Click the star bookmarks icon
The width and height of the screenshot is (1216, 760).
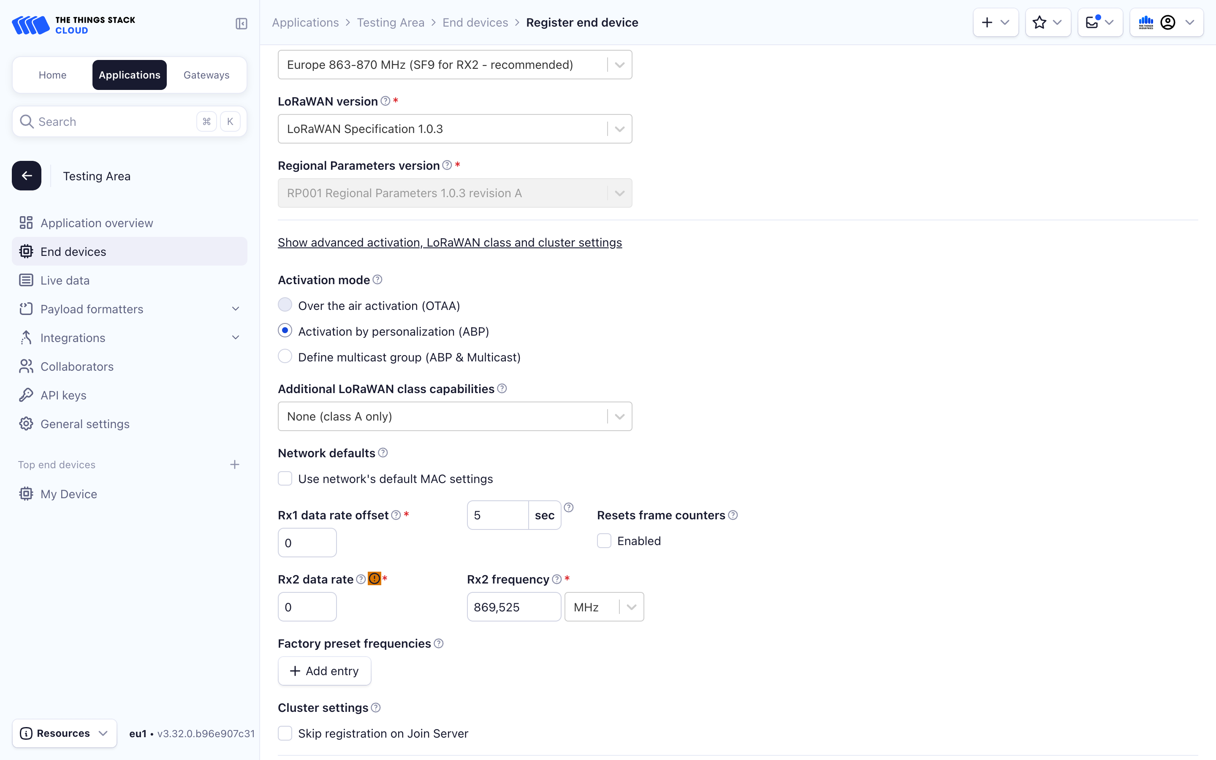(x=1040, y=22)
